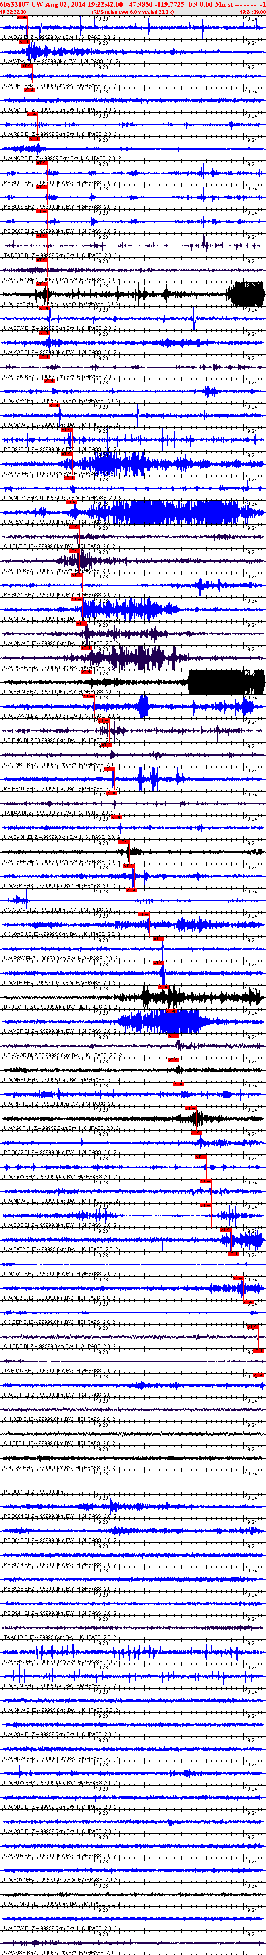Select the UW RVC EHZ trace label
Viewport: 266px width, 1955px height.
(x=60, y=523)
